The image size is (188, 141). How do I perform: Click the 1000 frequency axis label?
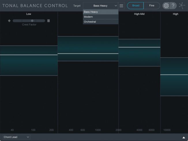(98, 130)
